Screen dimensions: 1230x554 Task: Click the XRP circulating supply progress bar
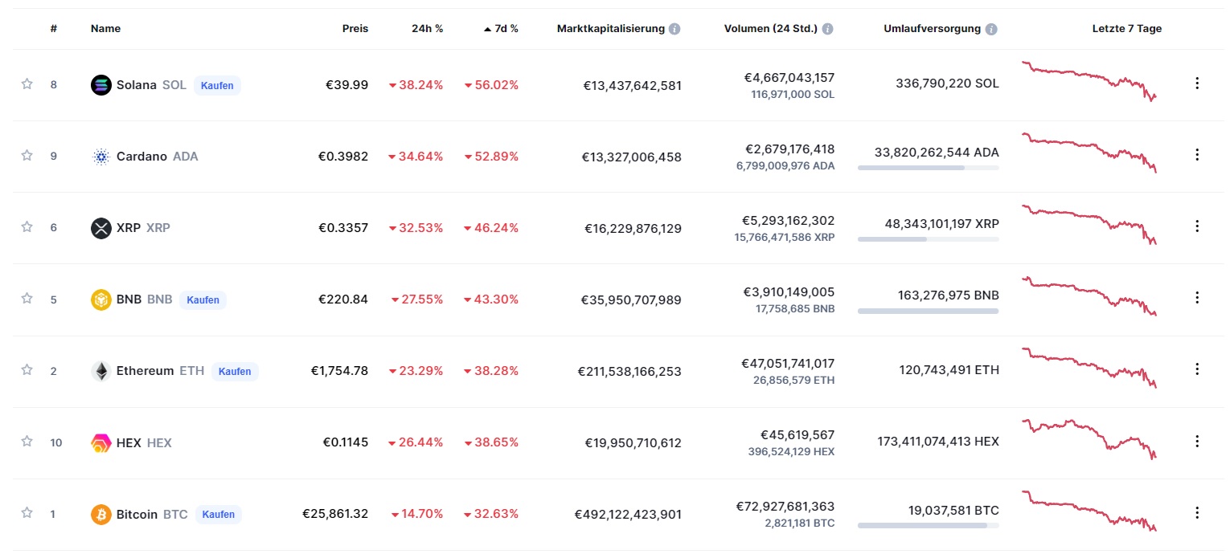928,239
